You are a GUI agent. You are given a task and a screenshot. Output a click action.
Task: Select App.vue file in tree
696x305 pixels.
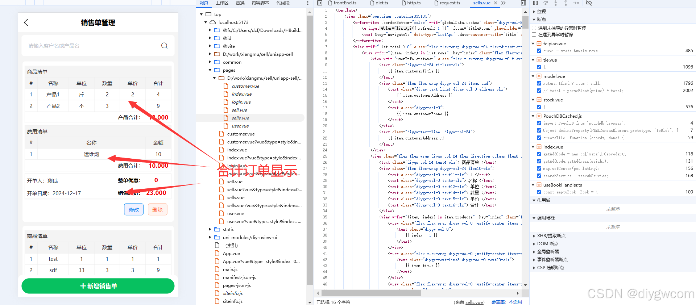231,254
